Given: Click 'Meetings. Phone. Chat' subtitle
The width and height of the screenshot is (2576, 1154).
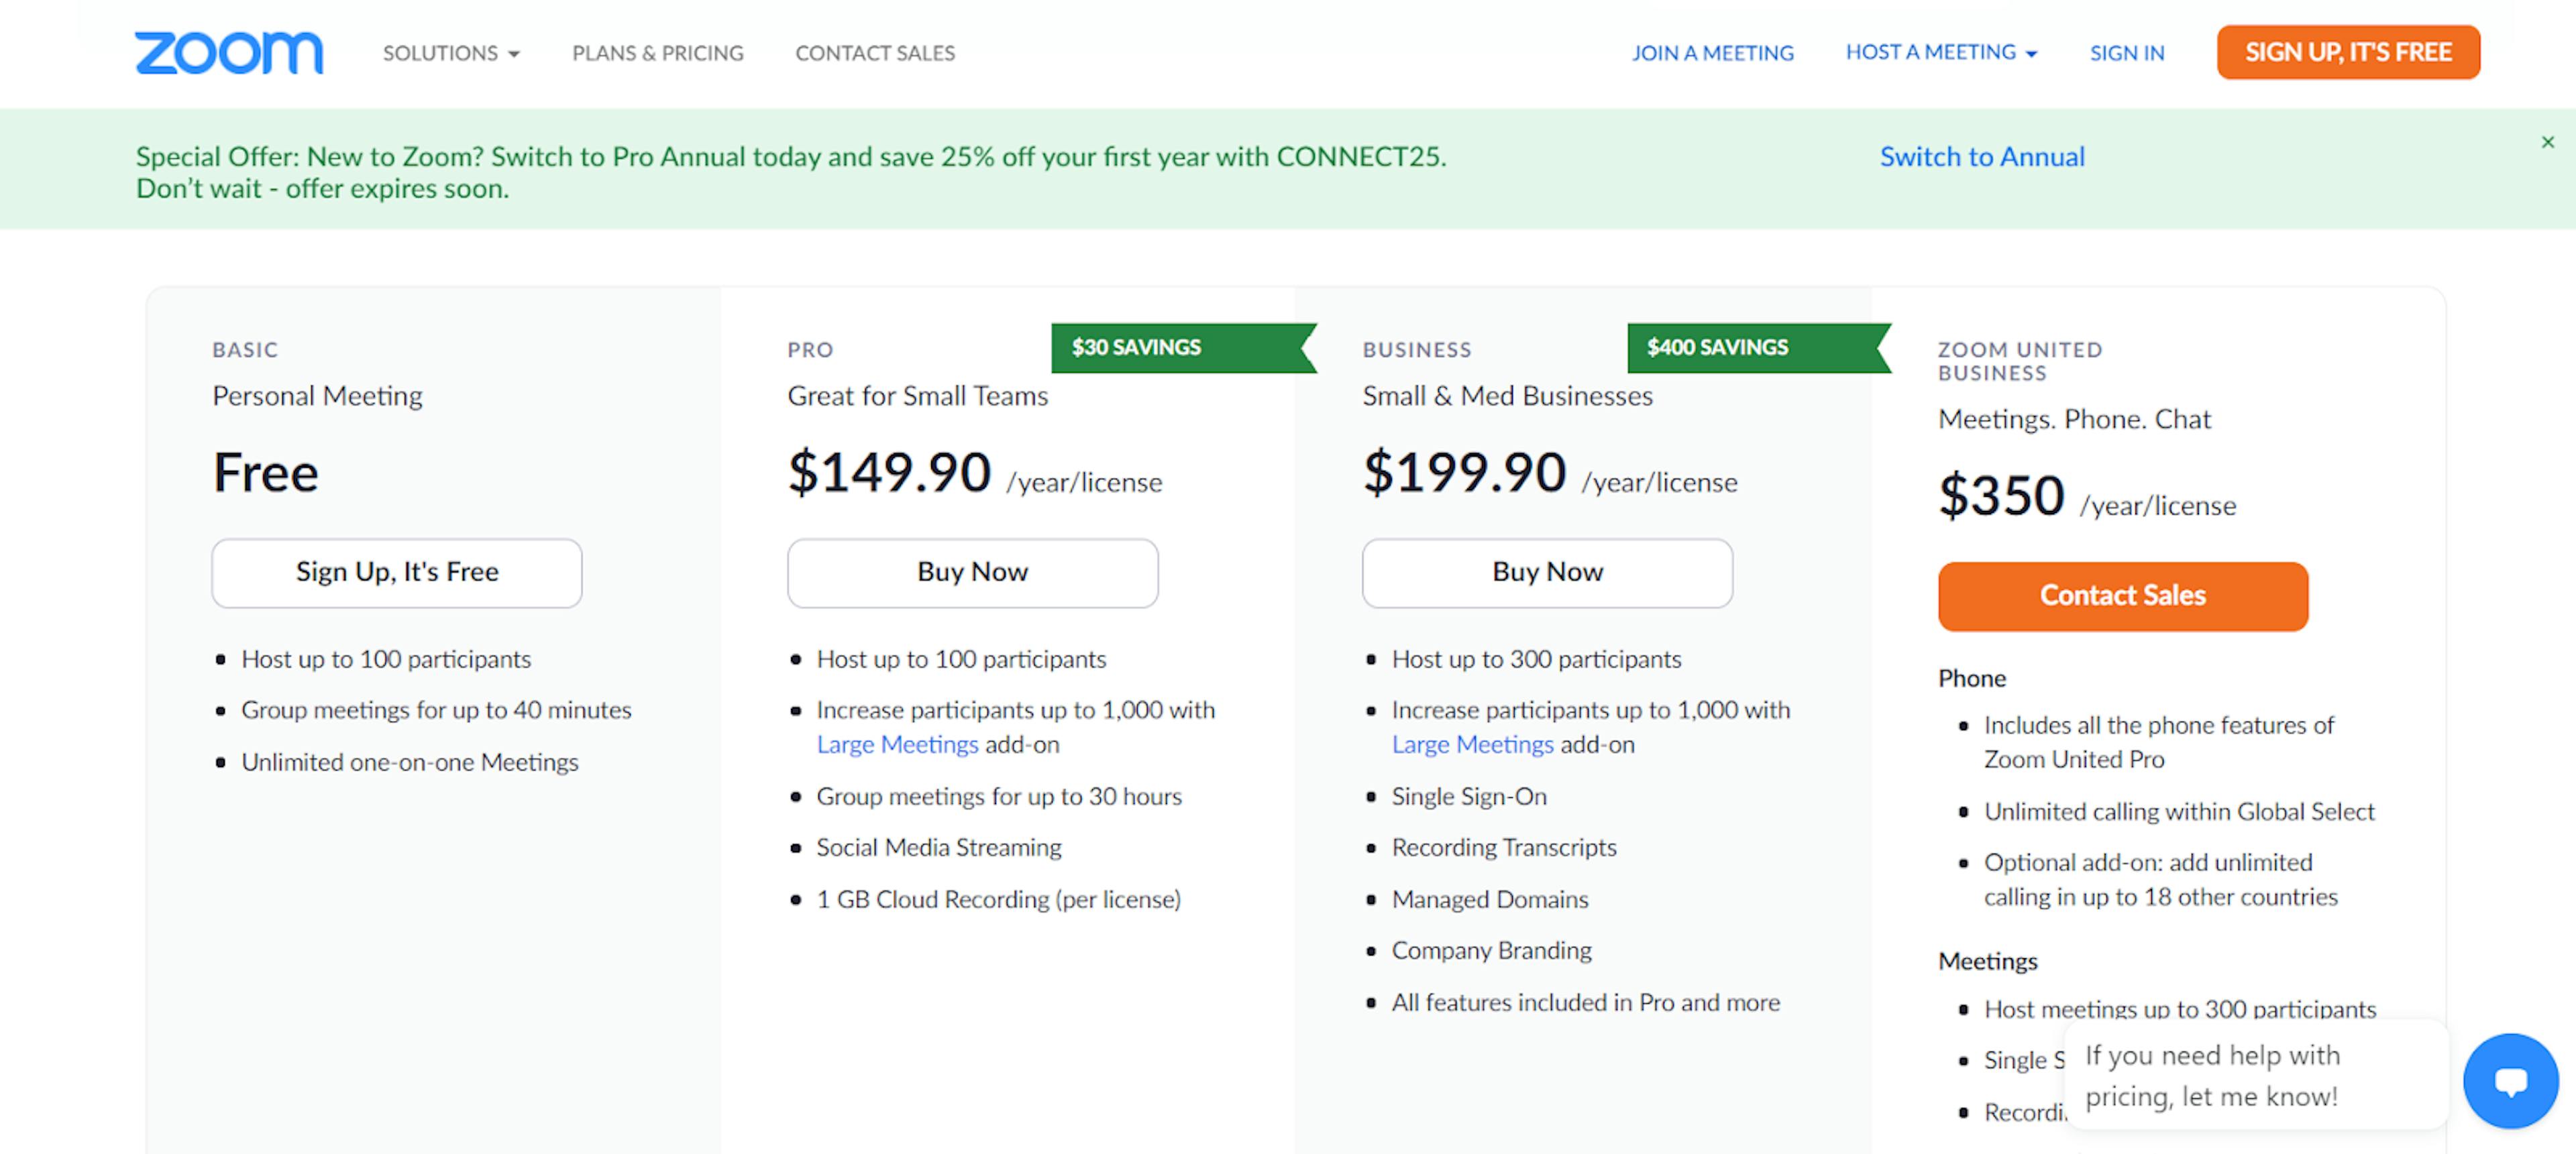Looking at the screenshot, I should [x=2074, y=418].
